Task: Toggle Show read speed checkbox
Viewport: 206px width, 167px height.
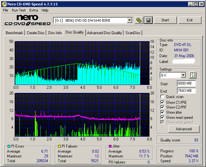Action: 162,117
